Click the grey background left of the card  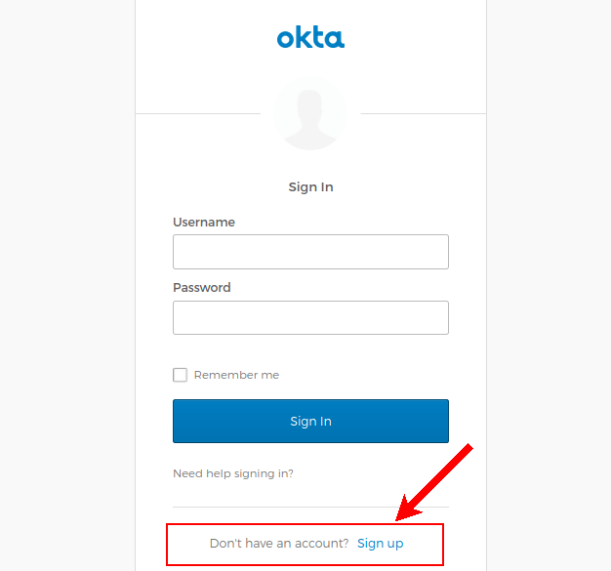(x=66, y=293)
